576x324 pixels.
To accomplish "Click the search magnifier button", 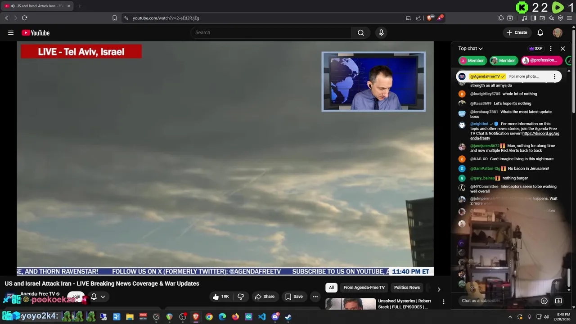I will click(x=361, y=33).
